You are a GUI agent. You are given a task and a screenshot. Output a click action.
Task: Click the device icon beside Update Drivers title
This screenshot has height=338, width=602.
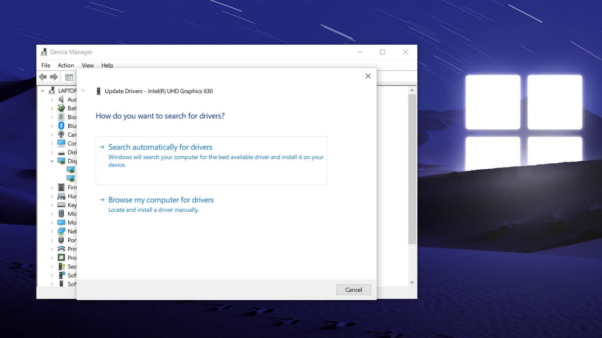point(99,91)
